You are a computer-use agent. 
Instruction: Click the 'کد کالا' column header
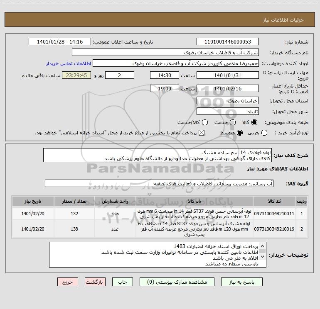pyautogui.click(x=274, y=201)
